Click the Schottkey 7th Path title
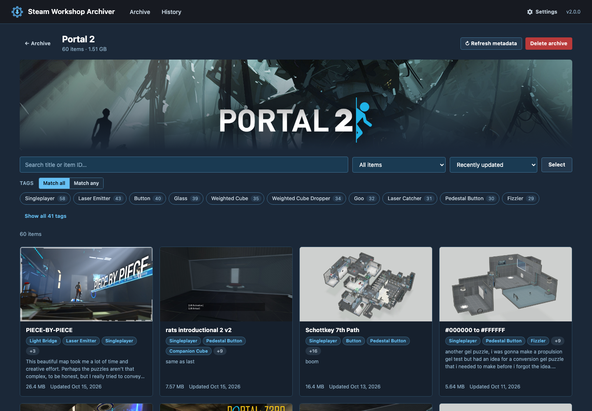 click(x=332, y=330)
